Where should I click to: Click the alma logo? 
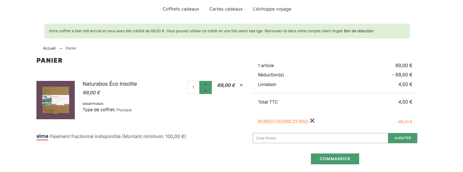[x=42, y=137]
